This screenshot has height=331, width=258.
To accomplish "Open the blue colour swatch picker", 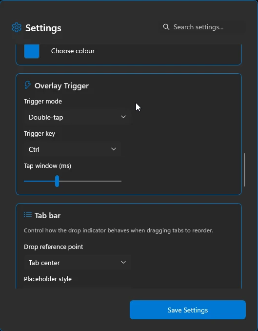I will coord(32,51).
